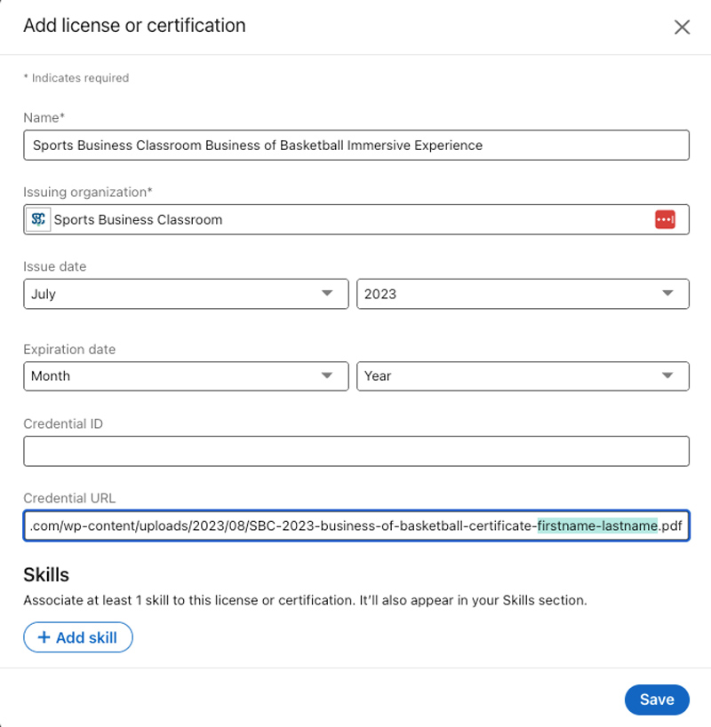
Task: Click the "Credential ID" label text
Action: coord(63,423)
